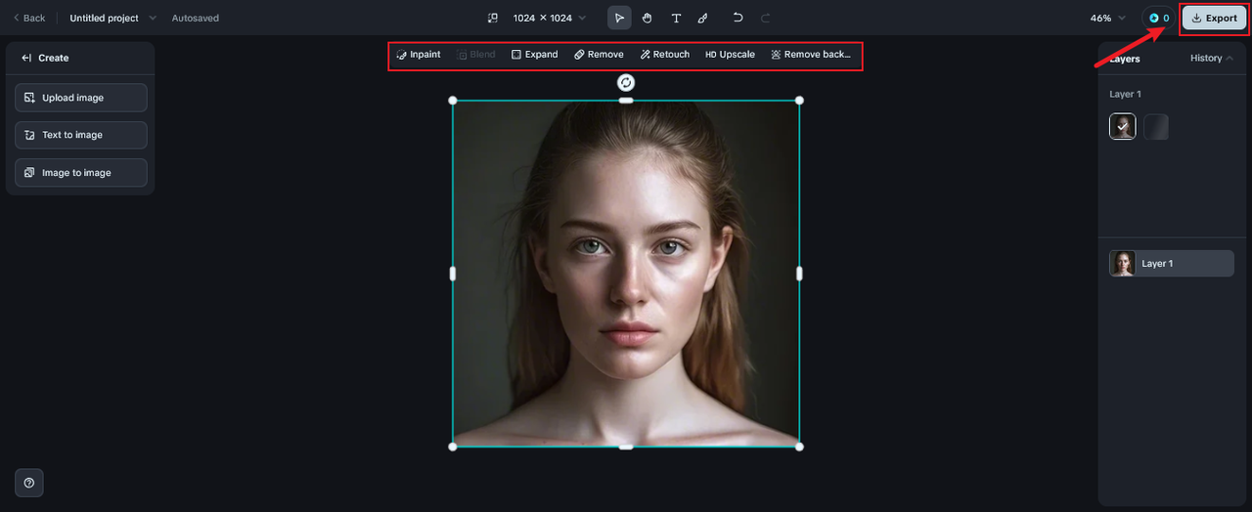
Task: Open the 46% zoom level dropdown
Action: 1108,18
